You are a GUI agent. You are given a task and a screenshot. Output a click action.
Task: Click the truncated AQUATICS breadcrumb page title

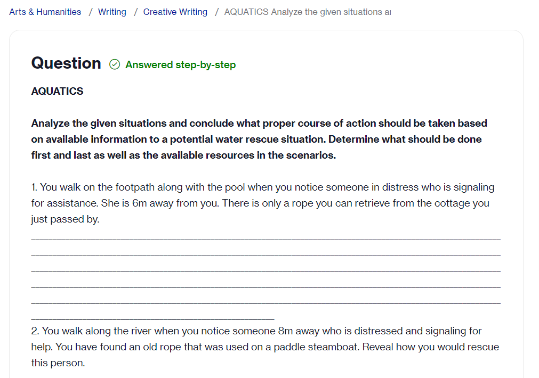[308, 12]
